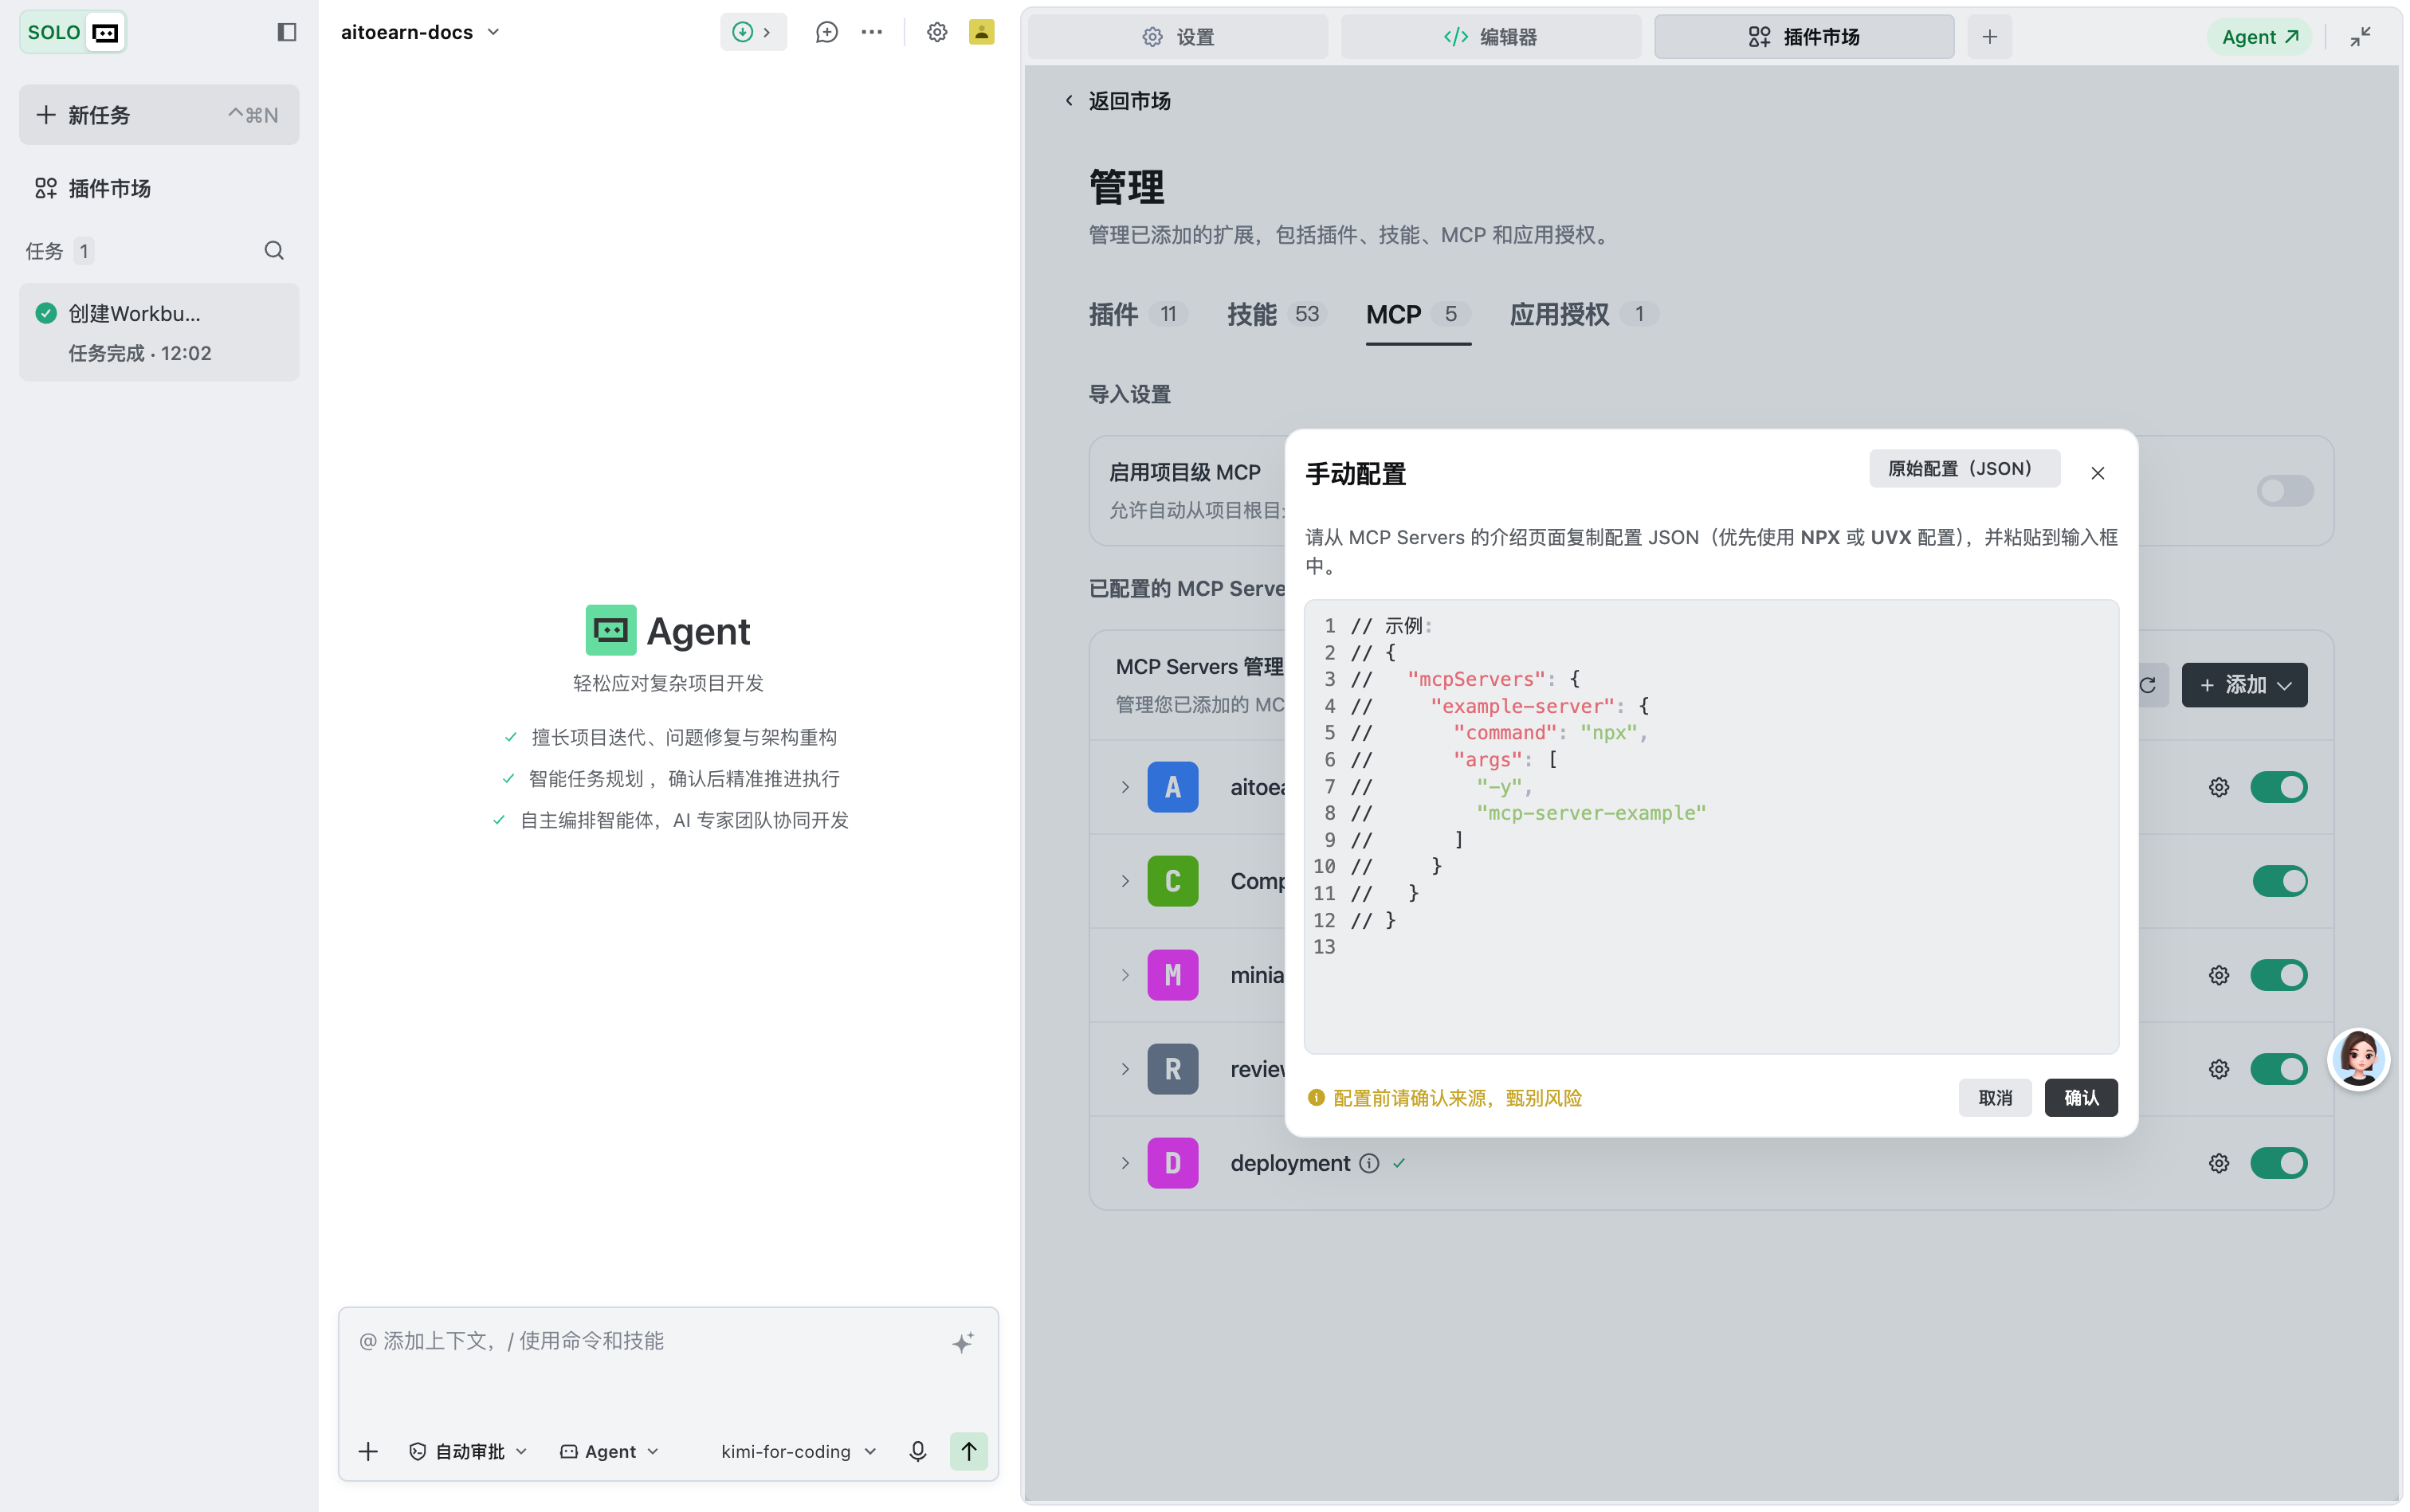Search tasks with magnifier icon
The image size is (2410, 1512).
pos(273,251)
